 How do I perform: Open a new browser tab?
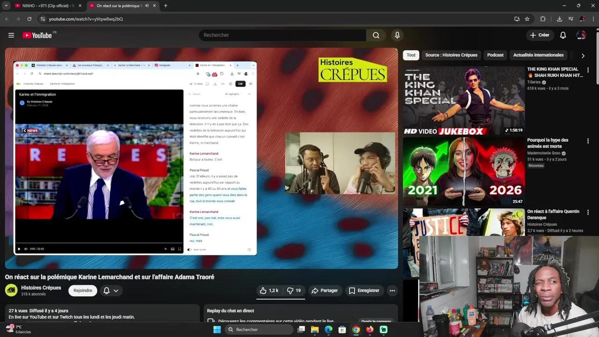click(x=165, y=6)
